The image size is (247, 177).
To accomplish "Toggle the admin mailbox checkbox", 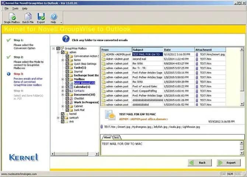I will pos(63,52).
